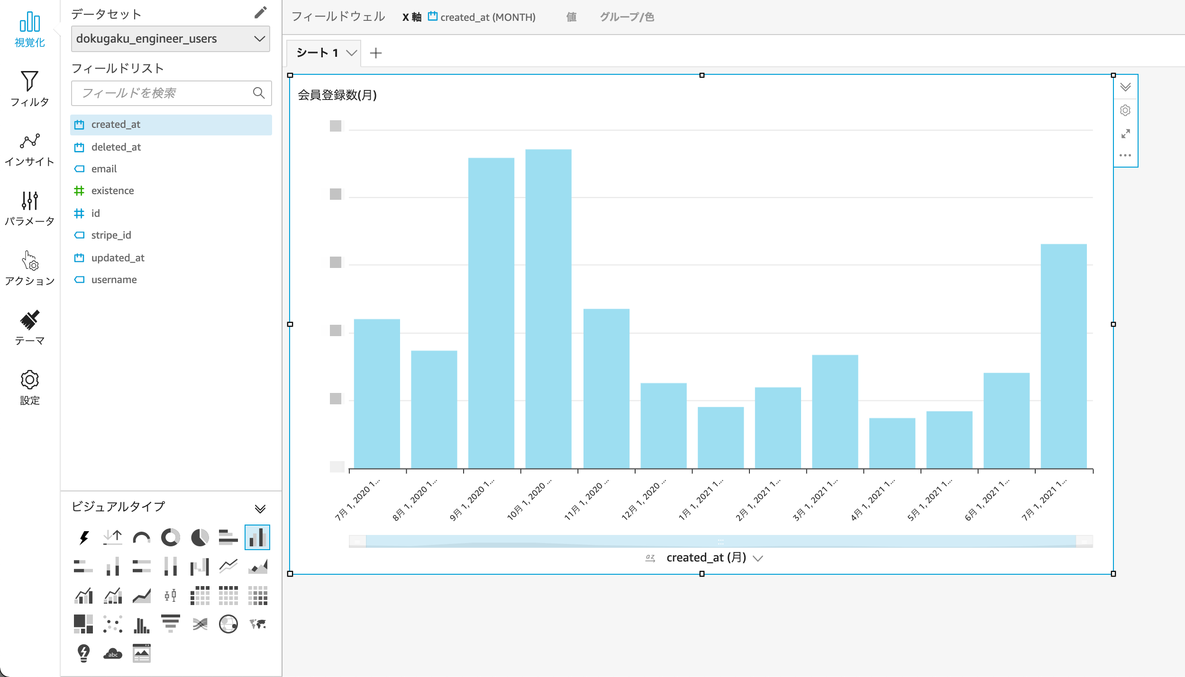This screenshot has height=677, width=1185.
Task: Open created_at (月) axis dropdown
Action: 757,558
